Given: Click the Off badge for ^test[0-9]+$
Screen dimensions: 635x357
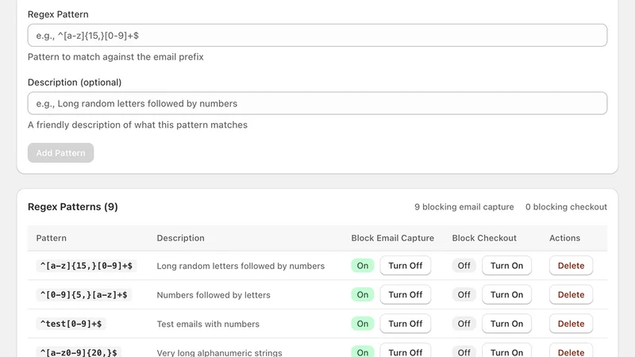Looking at the screenshot, I should coord(464,324).
